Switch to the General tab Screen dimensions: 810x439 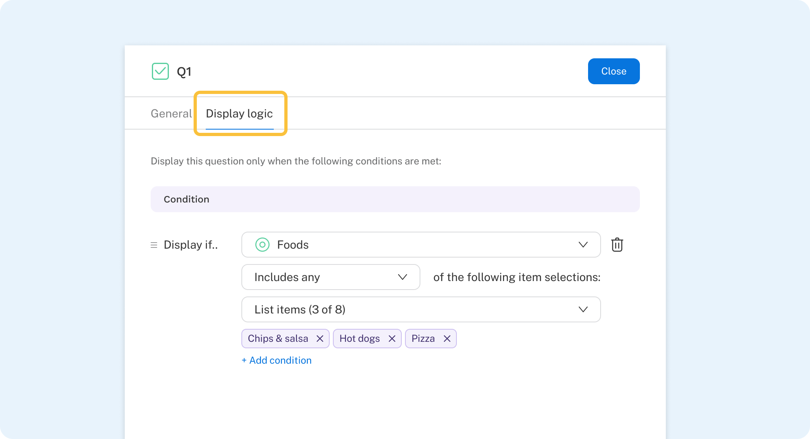click(x=171, y=113)
